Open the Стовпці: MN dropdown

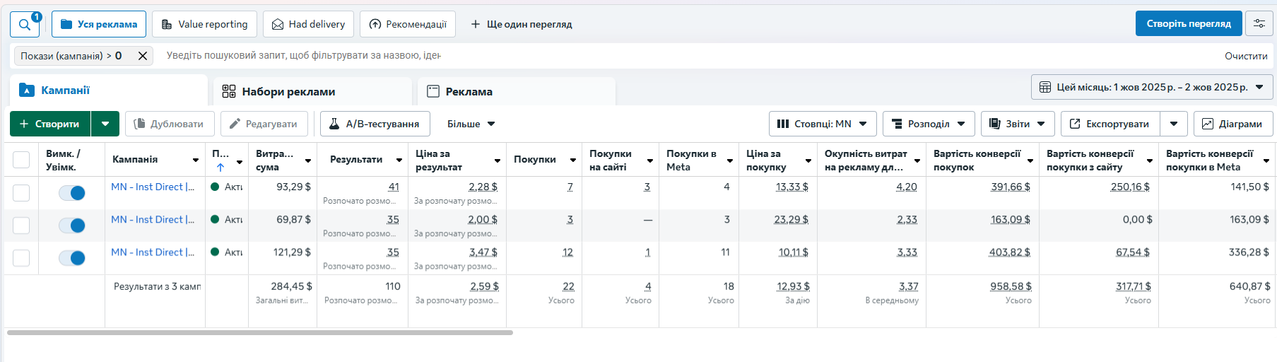click(823, 124)
